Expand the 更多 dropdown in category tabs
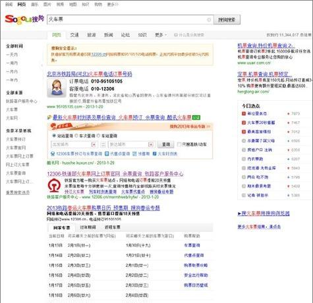This screenshot has width=313, height=303. point(161,35)
